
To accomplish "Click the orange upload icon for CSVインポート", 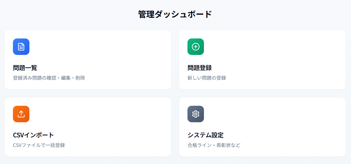I will [x=21, y=114].
